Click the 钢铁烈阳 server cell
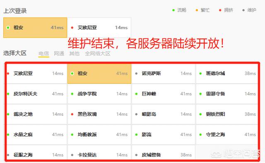 (x=227, y=114)
